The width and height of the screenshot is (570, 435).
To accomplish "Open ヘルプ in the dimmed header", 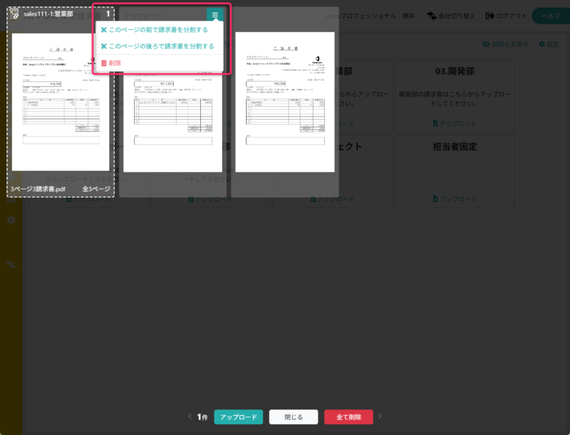I will [x=551, y=16].
